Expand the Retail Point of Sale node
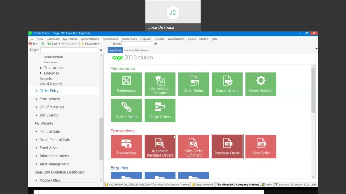 (x=36, y=140)
